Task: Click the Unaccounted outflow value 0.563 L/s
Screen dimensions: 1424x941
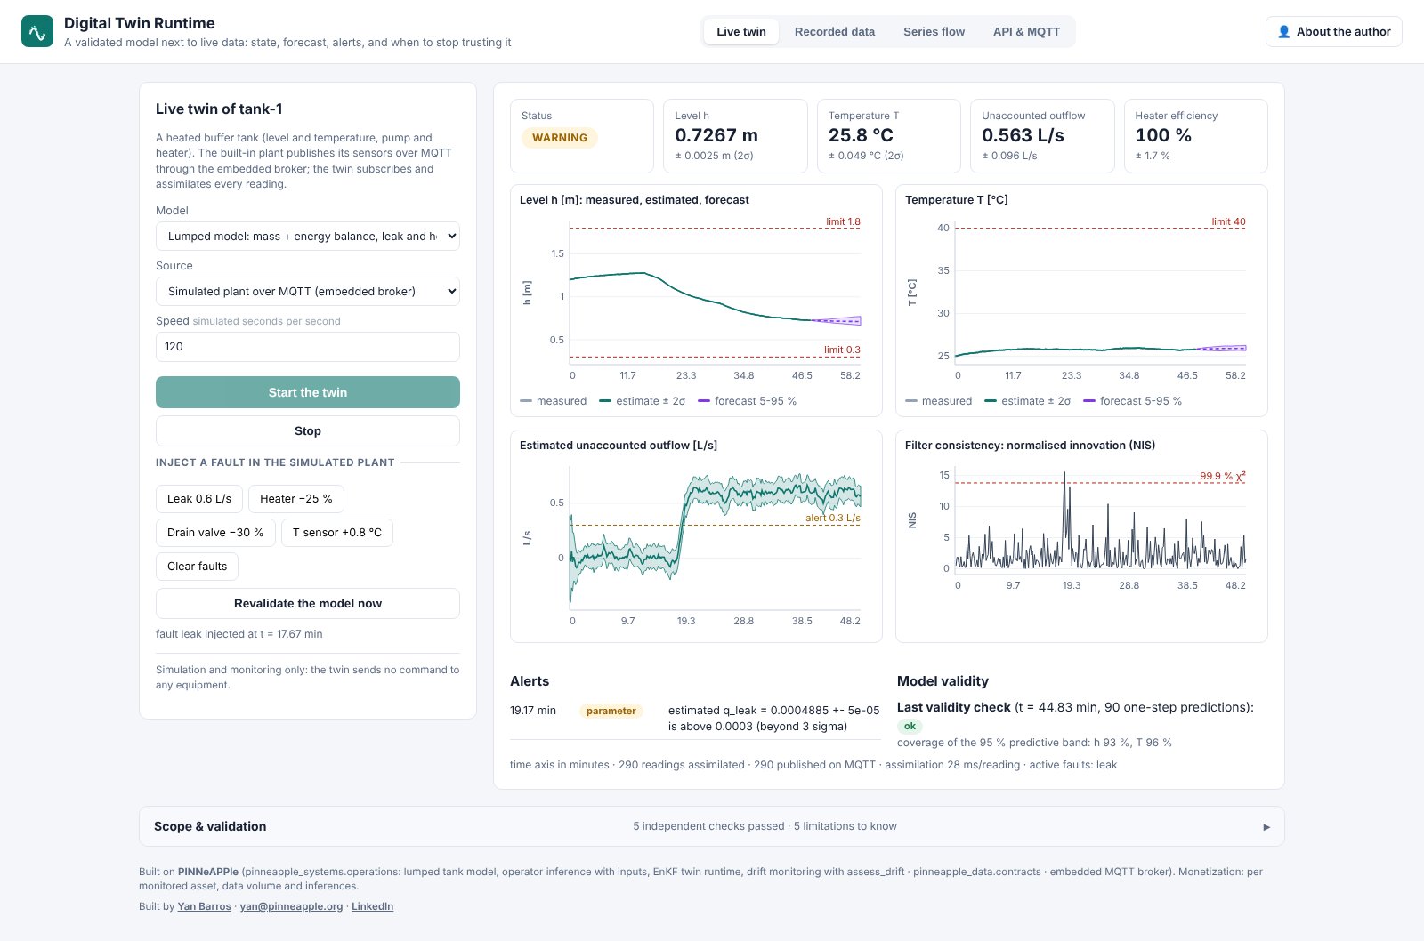Action: [1023, 135]
